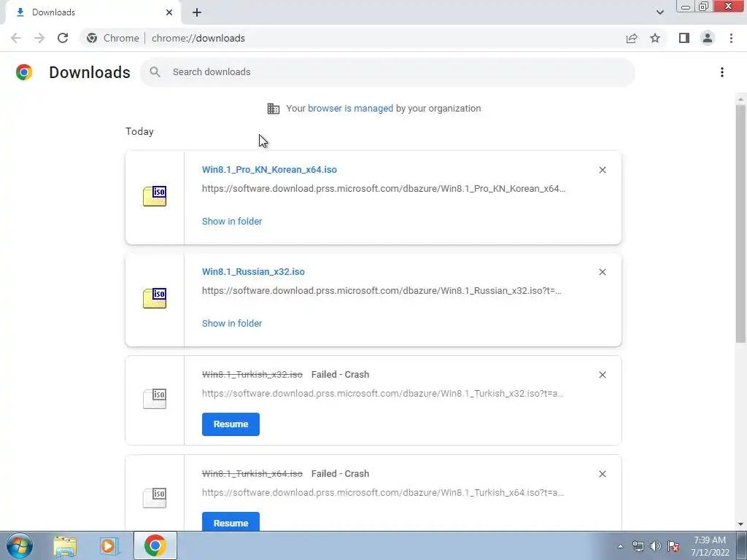Open the profile avatar icon
This screenshot has width=747, height=560.
(x=708, y=38)
